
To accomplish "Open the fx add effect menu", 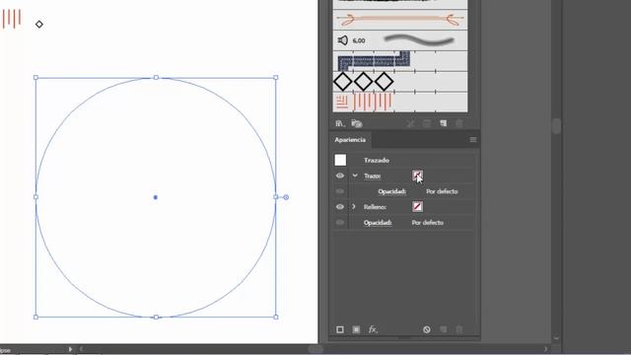I will 373,329.
